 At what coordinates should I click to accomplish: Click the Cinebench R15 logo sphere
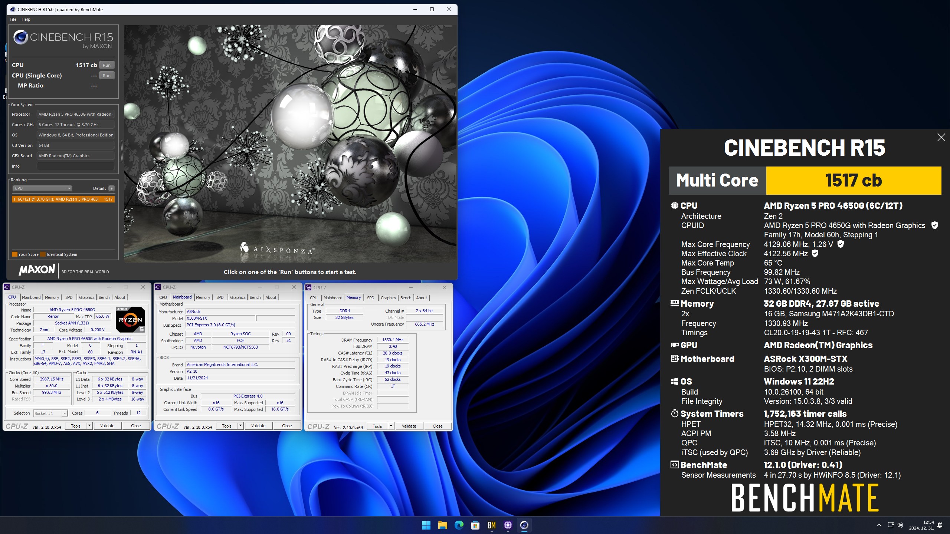pos(20,37)
